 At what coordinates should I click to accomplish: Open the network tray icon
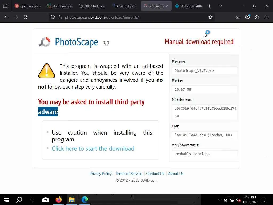tap(232, 200)
